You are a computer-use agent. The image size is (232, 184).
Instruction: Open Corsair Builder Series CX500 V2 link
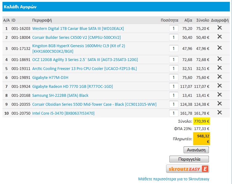(76, 38)
